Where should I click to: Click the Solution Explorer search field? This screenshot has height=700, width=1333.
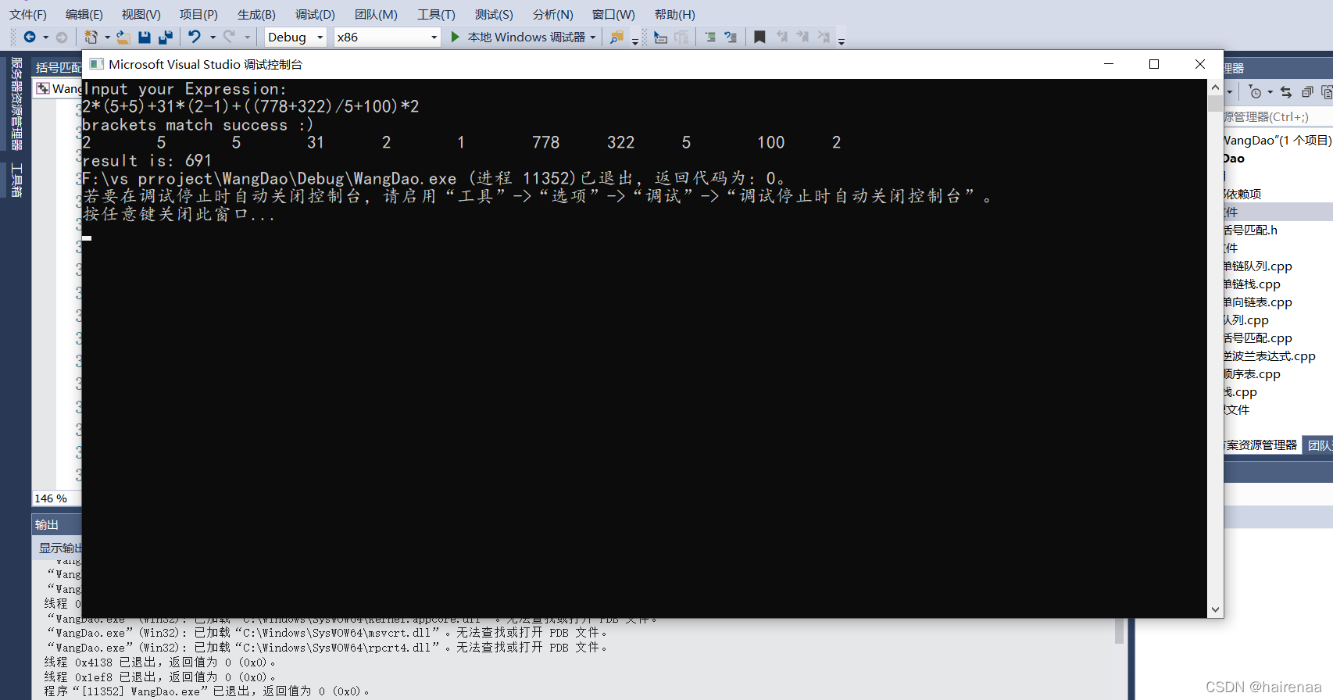click(1278, 117)
